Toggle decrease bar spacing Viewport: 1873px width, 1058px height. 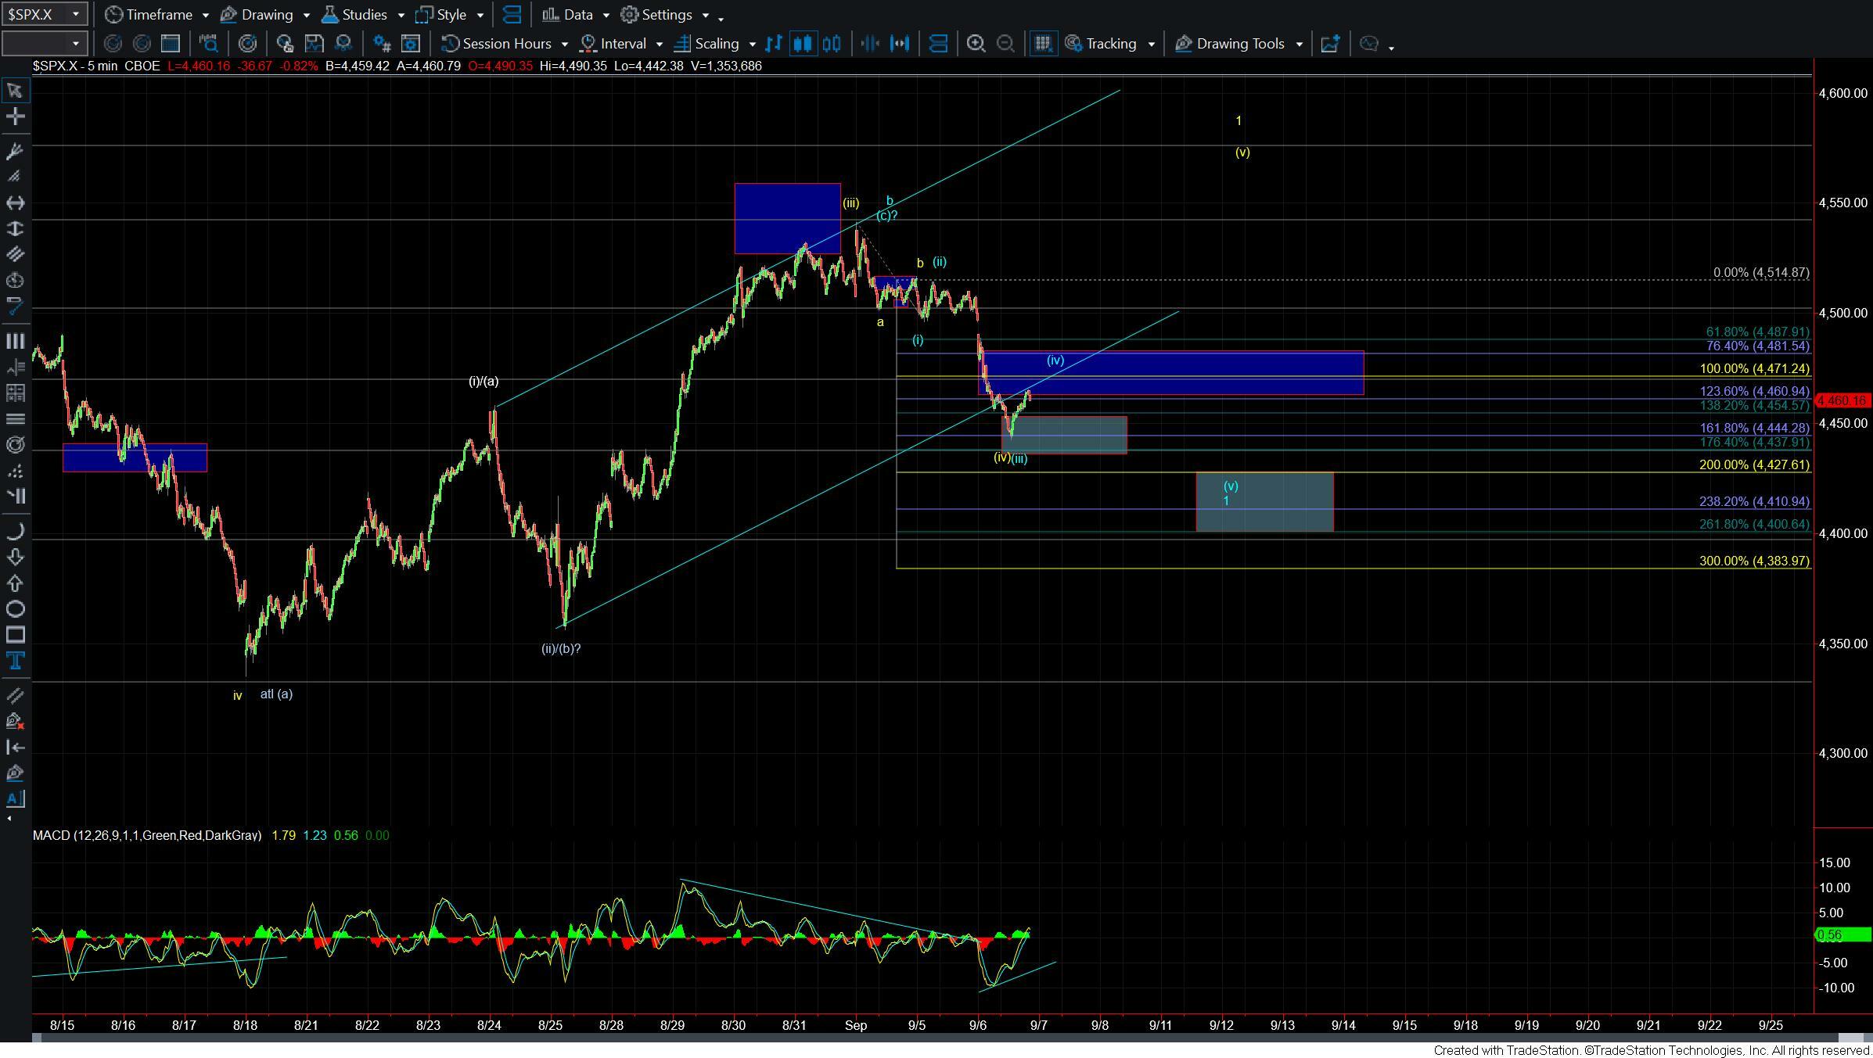tap(870, 44)
